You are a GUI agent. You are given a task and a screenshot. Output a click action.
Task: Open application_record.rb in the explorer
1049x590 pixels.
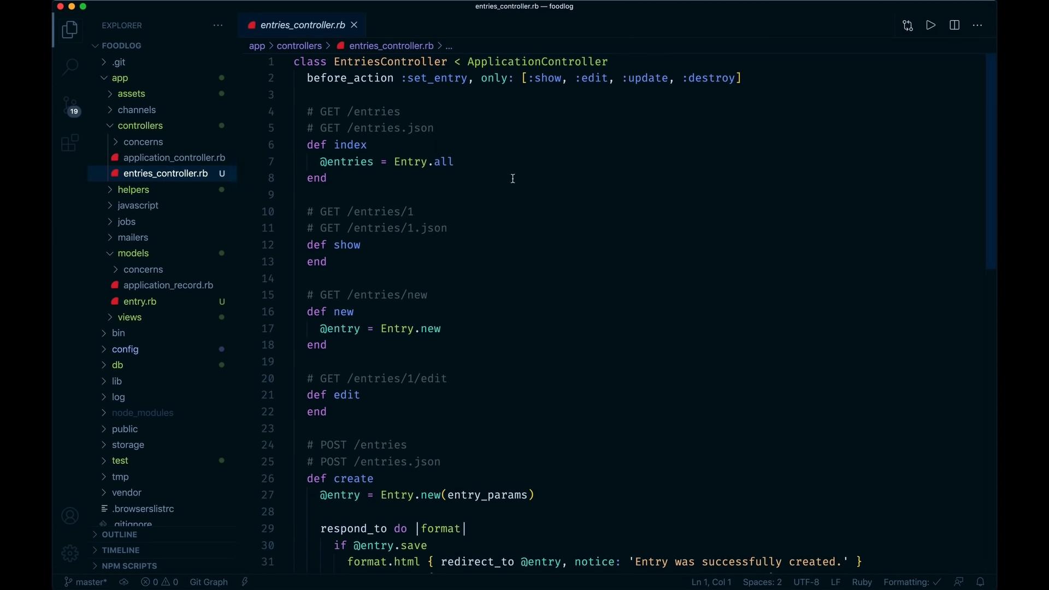[x=162, y=286]
